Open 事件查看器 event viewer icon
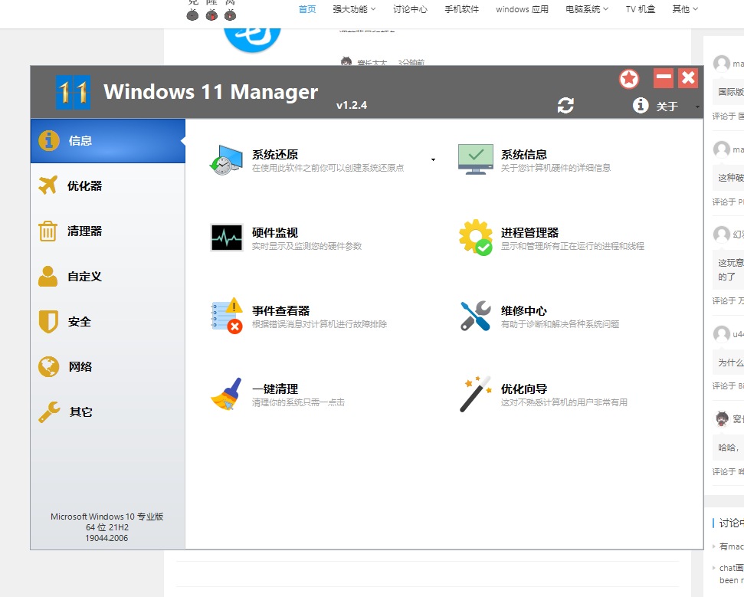Image resolution: width=744 pixels, height=597 pixels. [x=226, y=316]
